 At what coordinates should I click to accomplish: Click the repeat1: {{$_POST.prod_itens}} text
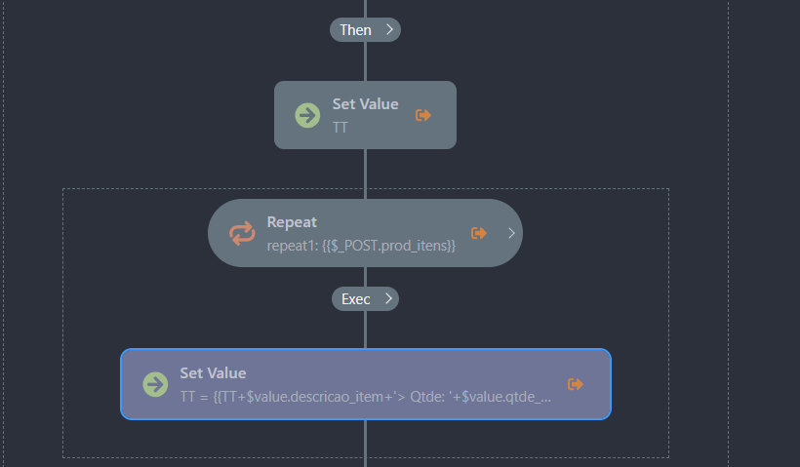pos(362,246)
